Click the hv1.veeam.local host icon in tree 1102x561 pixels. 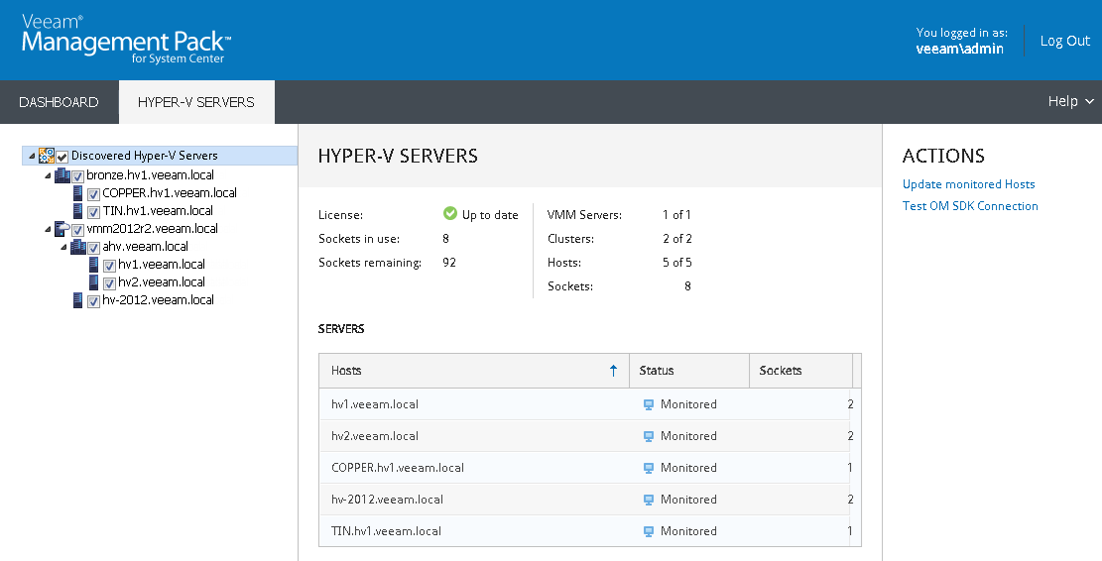pos(94,264)
